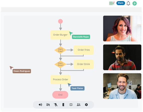This screenshot has width=143, height=112.
Task: Click the side panel icon in call toolbar
Action: click(x=63, y=105)
